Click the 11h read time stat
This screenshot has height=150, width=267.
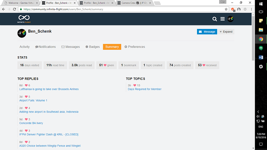point(55,65)
